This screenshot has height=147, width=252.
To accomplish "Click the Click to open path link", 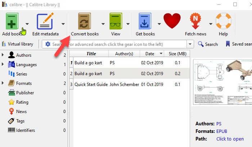I will click(230, 139).
